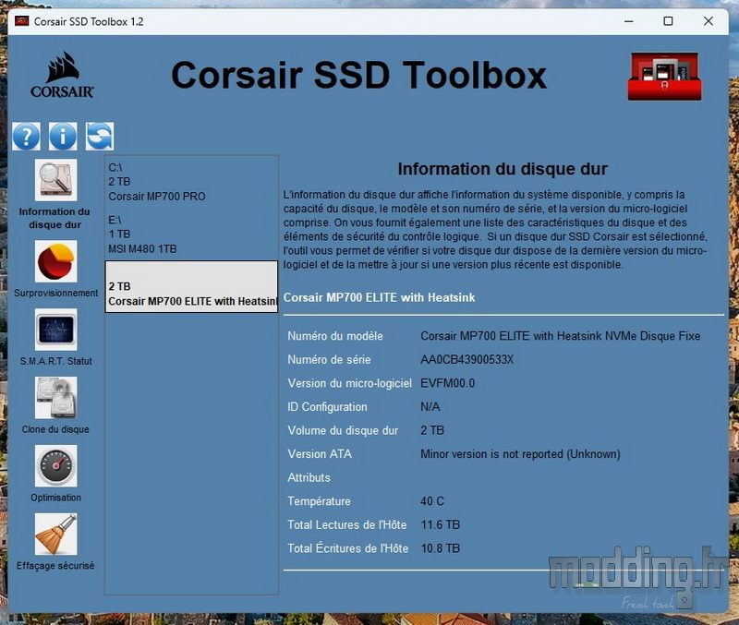Click the Version ATA unknown value
This screenshot has height=625, width=739.
(x=520, y=454)
